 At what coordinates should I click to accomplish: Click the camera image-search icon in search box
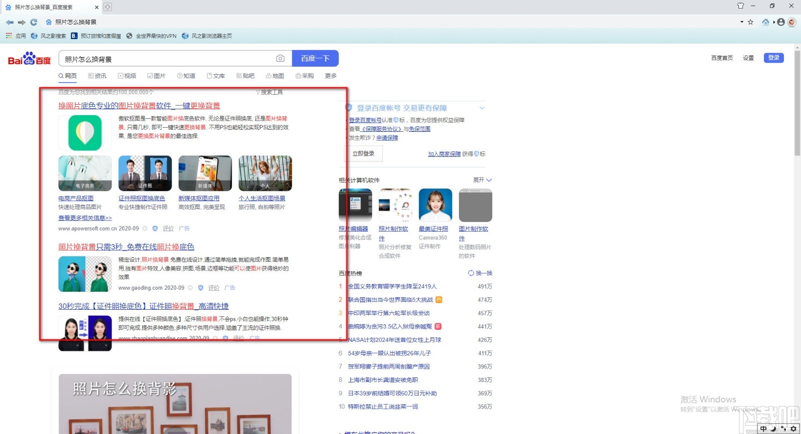[280, 59]
